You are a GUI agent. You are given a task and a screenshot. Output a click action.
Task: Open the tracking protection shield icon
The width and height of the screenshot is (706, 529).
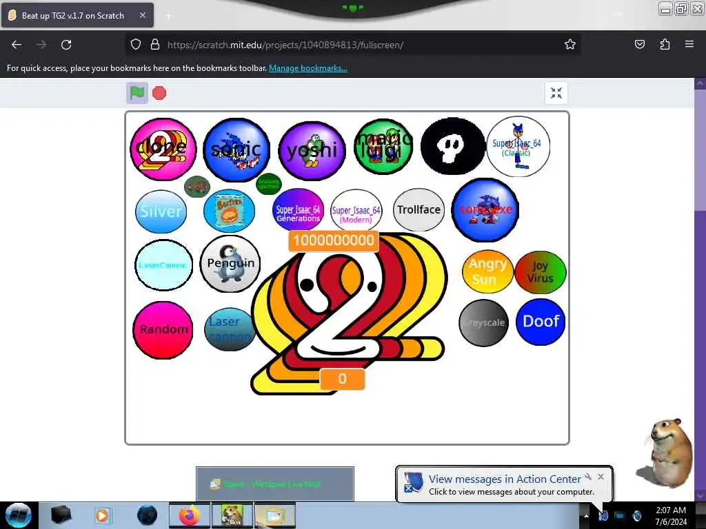point(136,45)
